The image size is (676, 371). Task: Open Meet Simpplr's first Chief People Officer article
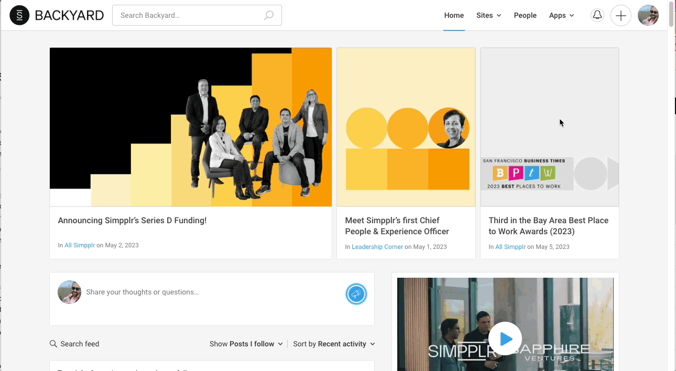397,226
